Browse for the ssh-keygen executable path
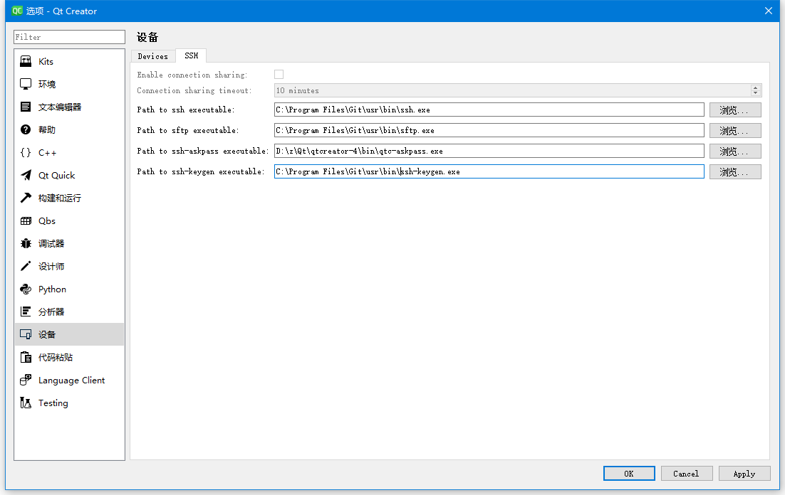The width and height of the screenshot is (785, 495). tap(735, 171)
